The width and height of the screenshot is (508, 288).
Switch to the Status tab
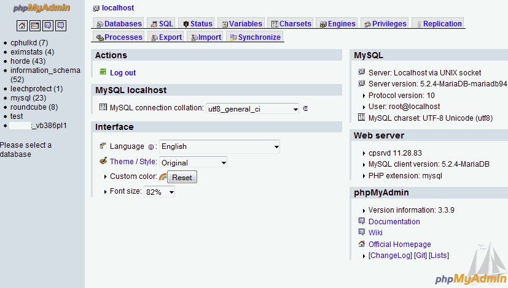click(197, 24)
